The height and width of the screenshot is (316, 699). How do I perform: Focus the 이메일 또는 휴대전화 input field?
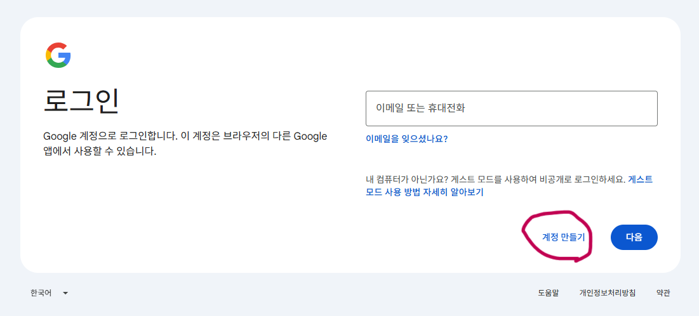(511, 109)
